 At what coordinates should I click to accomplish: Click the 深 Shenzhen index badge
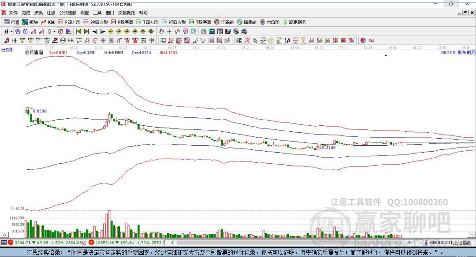91,243
